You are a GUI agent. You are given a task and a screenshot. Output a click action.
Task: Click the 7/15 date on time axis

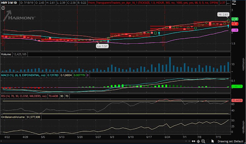point(218,137)
